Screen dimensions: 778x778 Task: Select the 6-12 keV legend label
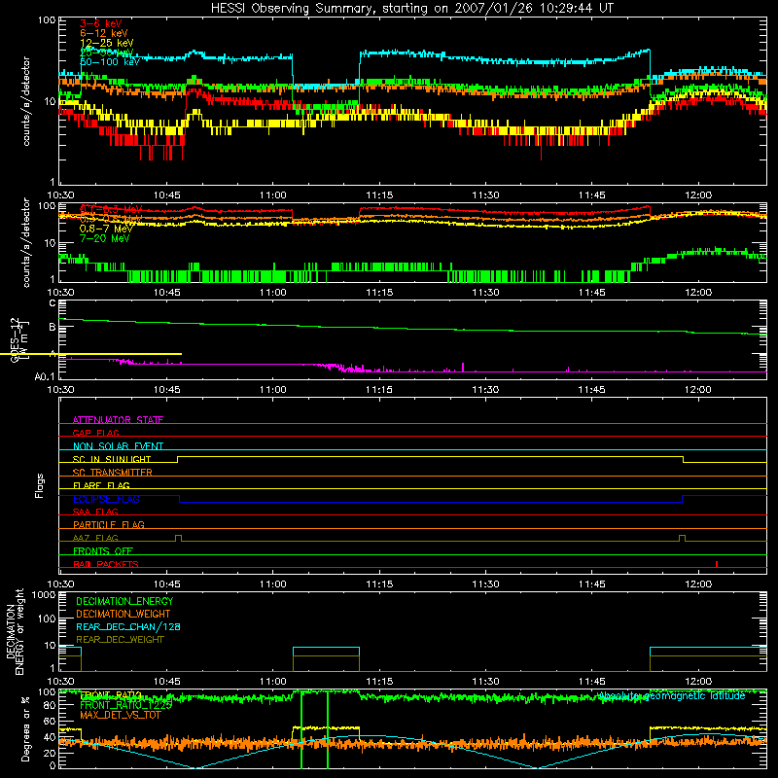click(x=104, y=33)
